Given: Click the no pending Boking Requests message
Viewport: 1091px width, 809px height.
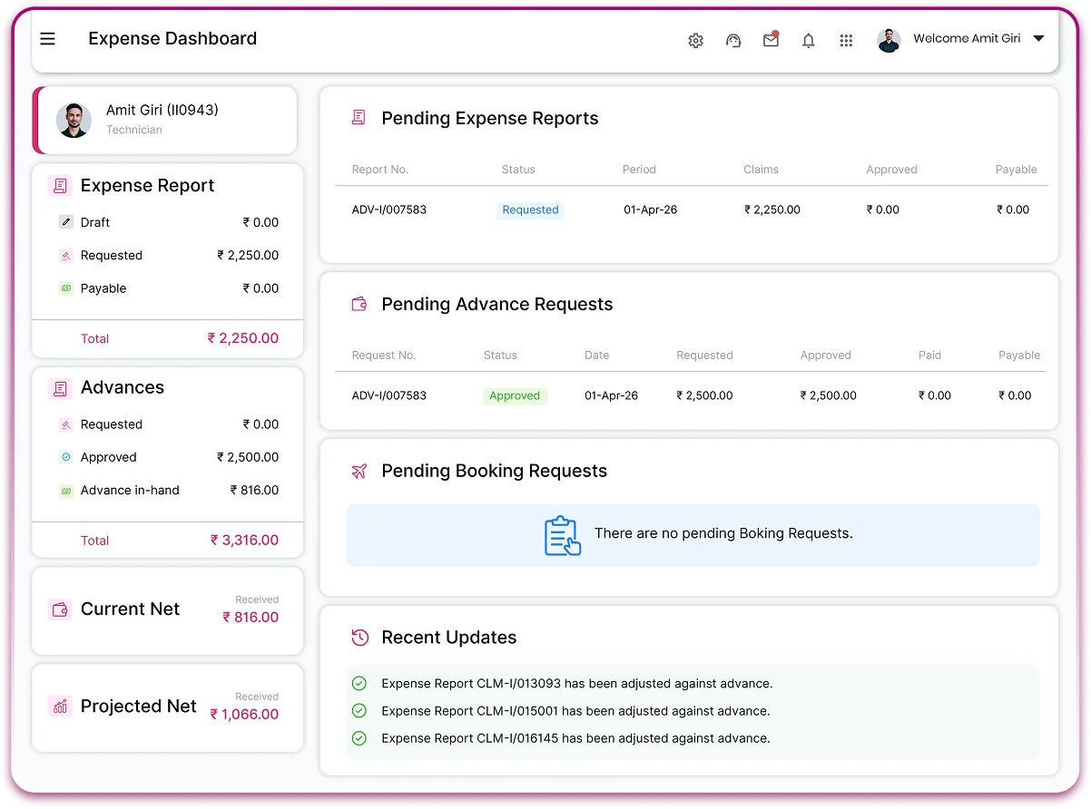Looking at the screenshot, I should tap(723, 533).
